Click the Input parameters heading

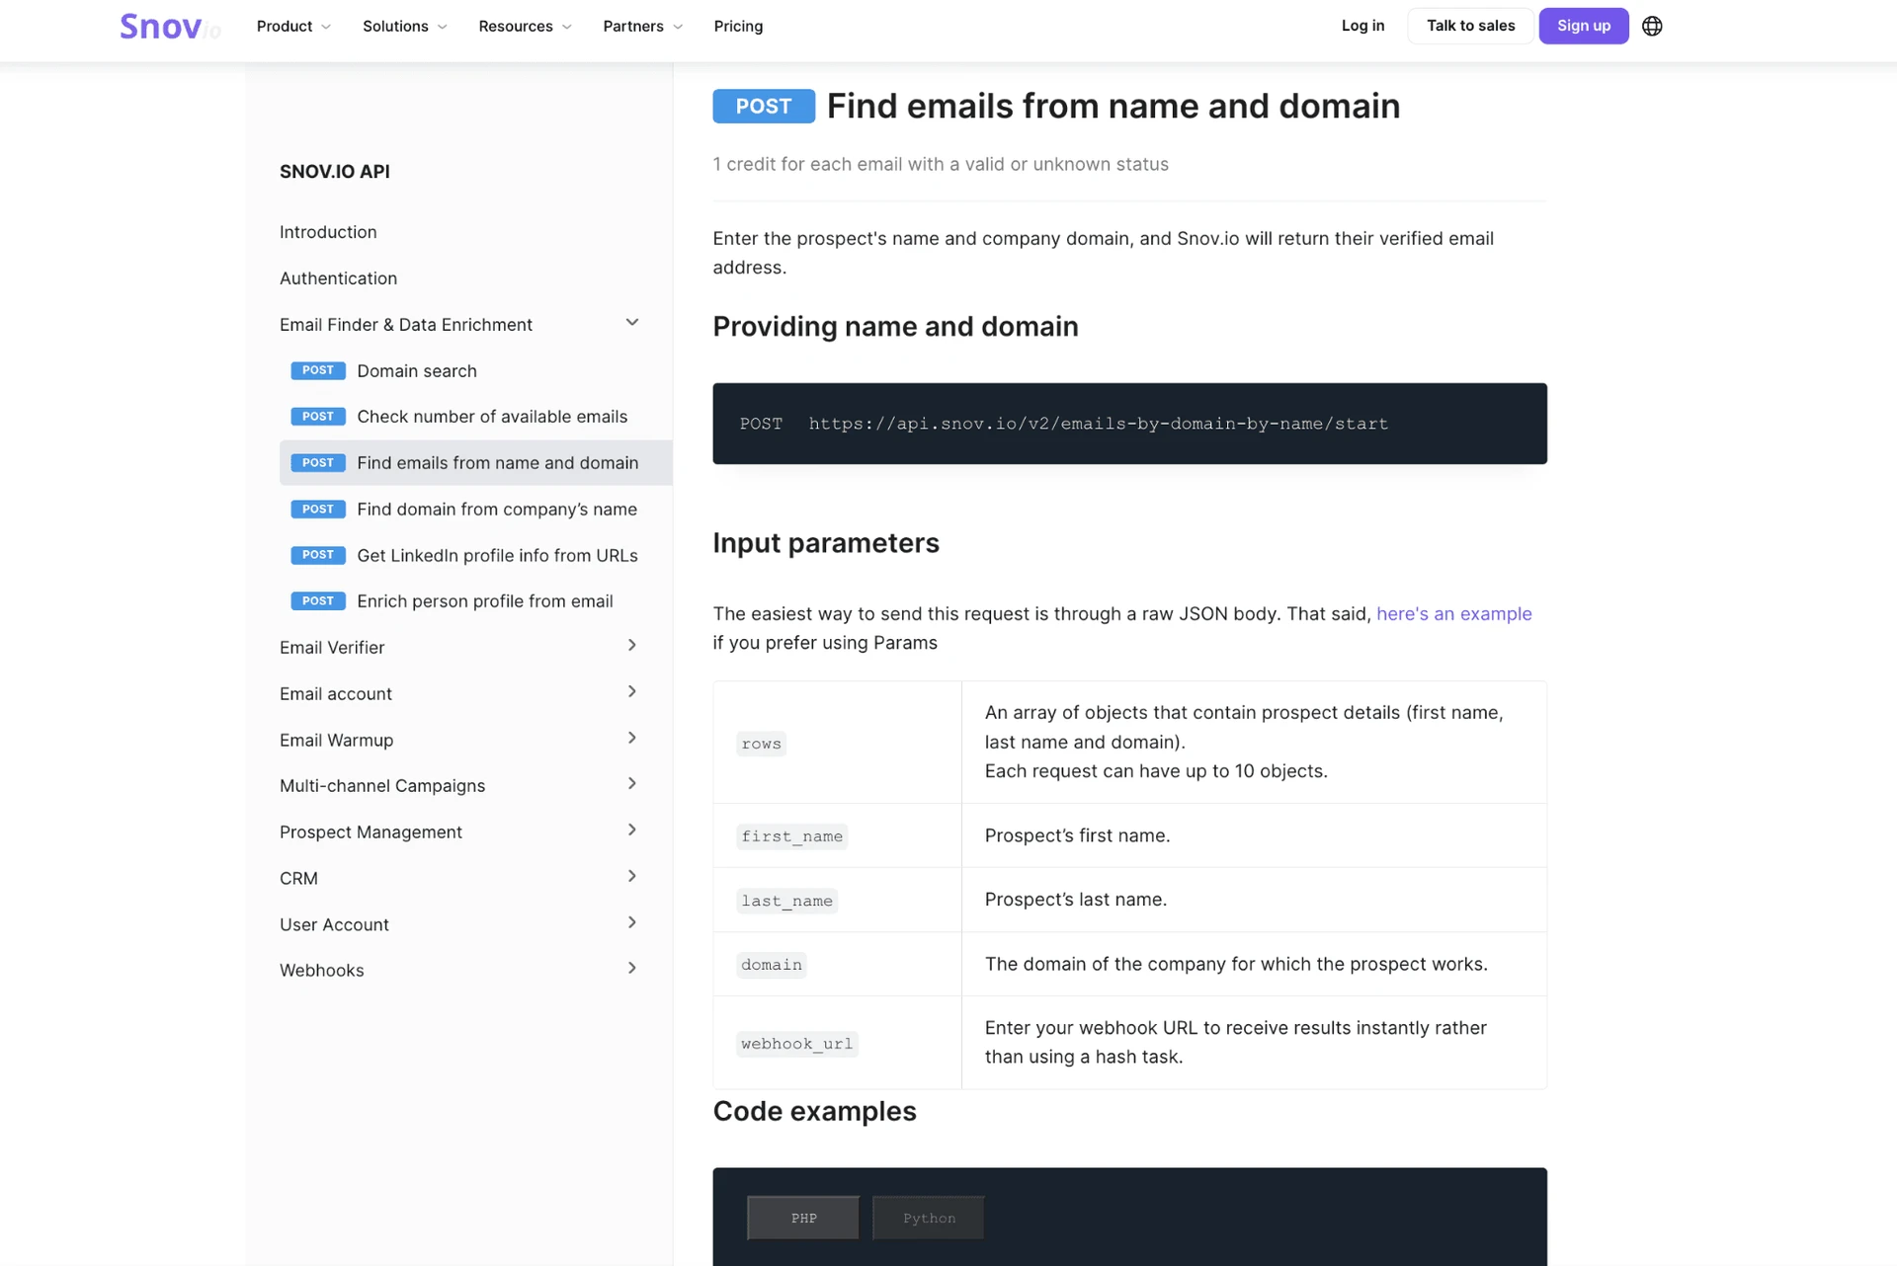coord(826,543)
